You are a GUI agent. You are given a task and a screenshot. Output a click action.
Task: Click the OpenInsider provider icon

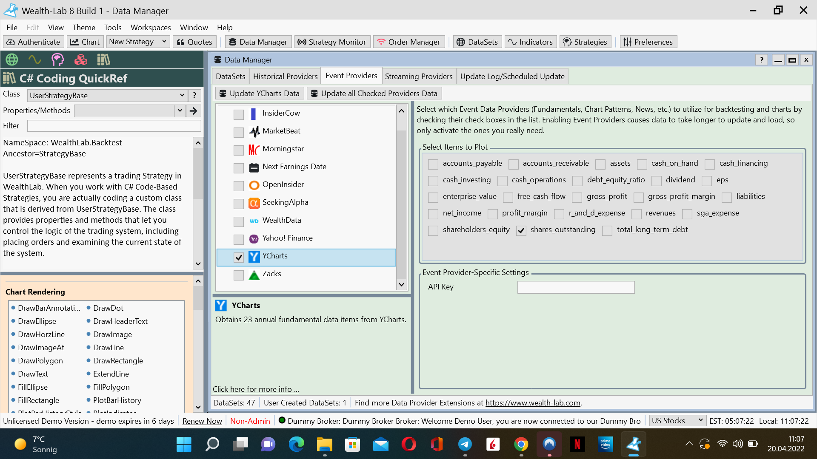(254, 185)
